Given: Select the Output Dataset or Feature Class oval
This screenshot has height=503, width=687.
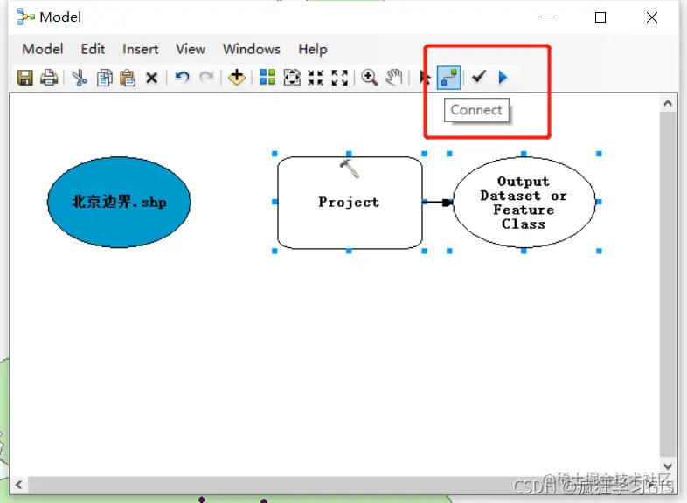Looking at the screenshot, I should [x=524, y=203].
